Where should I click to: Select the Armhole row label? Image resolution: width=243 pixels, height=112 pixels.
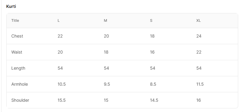20,84
